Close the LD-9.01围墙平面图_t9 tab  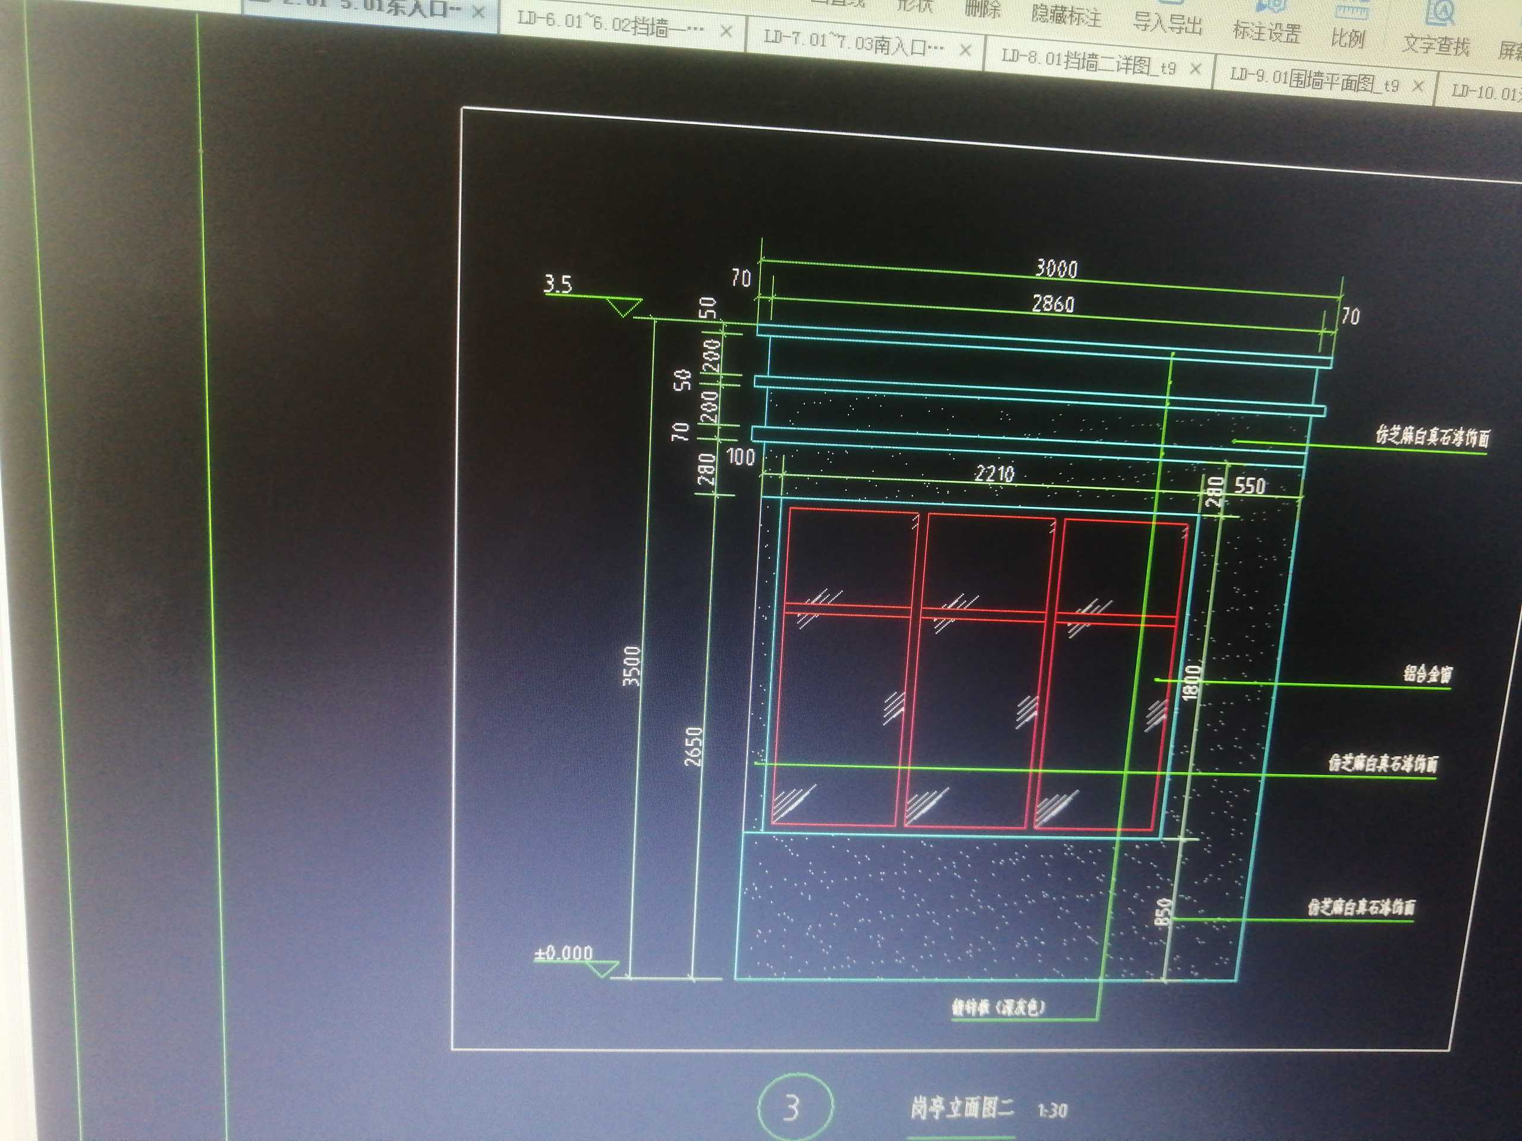(1417, 87)
